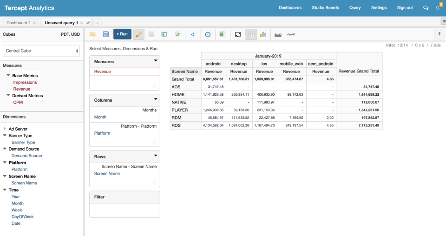Open the Central Cube dropdown
This screenshot has height=236, width=446.
[x=41, y=51]
